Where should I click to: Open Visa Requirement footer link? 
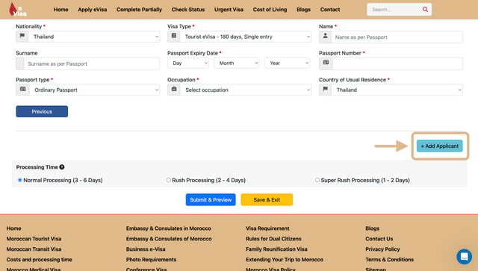[267, 228]
